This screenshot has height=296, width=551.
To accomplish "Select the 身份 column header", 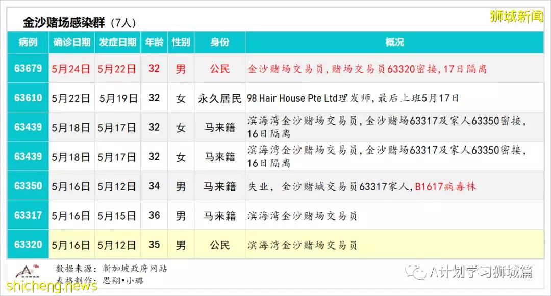I will (x=219, y=42).
